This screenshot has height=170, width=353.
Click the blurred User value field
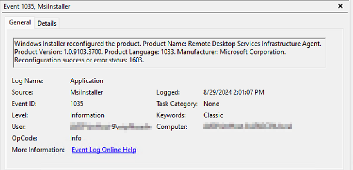[111, 127]
